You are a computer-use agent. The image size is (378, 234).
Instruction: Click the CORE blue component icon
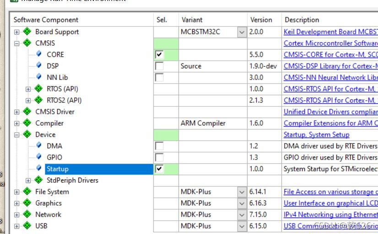[39, 54]
